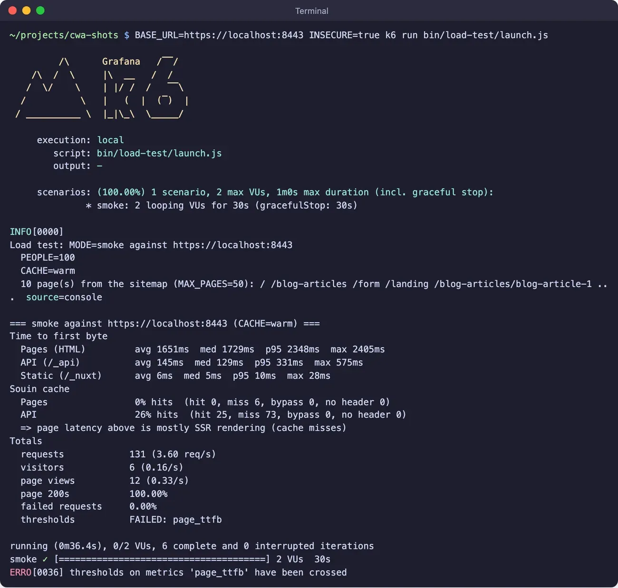Click the "MODE=smoke" text
The width and height of the screenshot is (618, 588).
[97, 245]
